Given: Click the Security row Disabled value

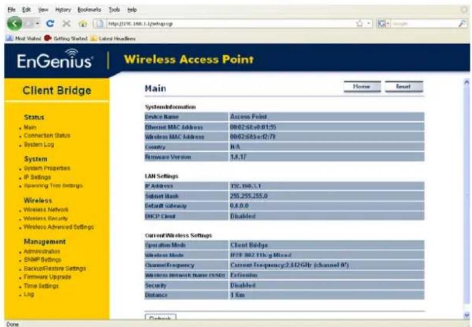Looking at the screenshot, I should coord(243,285).
